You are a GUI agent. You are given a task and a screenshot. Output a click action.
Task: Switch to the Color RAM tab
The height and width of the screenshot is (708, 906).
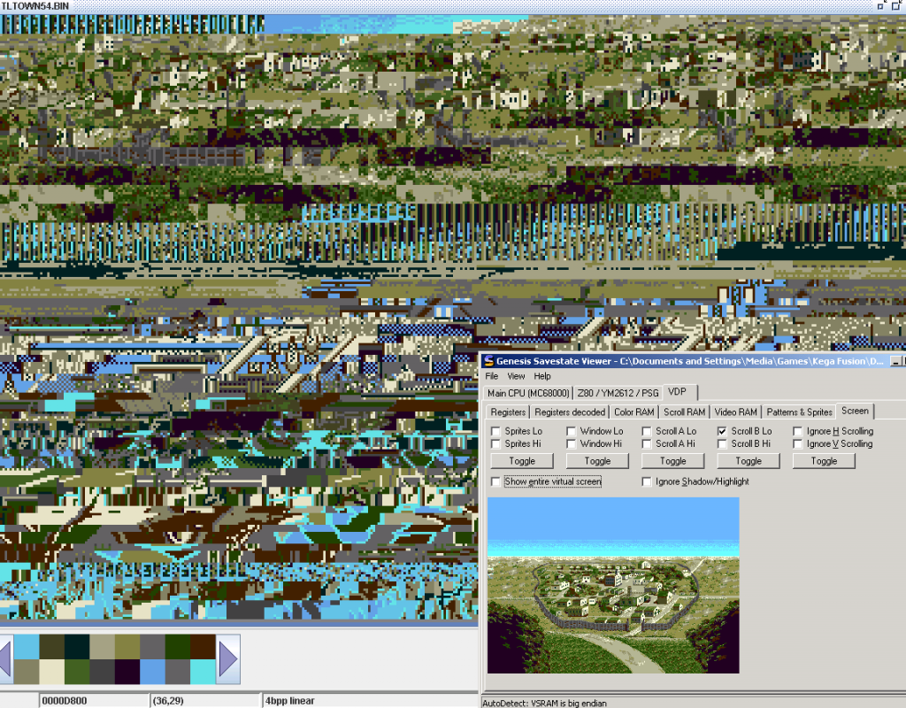[634, 412]
